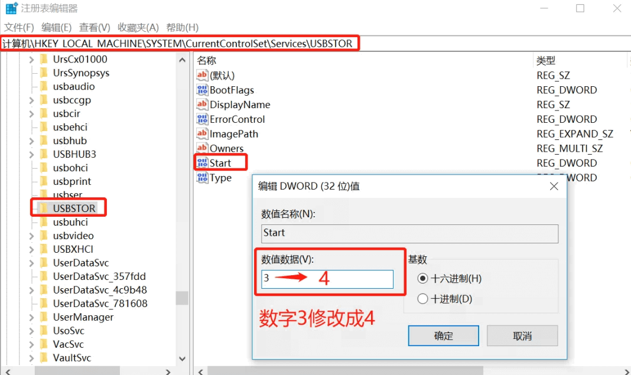631x375 pixels.
Task: Open the 收藏夹(A) favorites menu
Action: [x=138, y=27]
